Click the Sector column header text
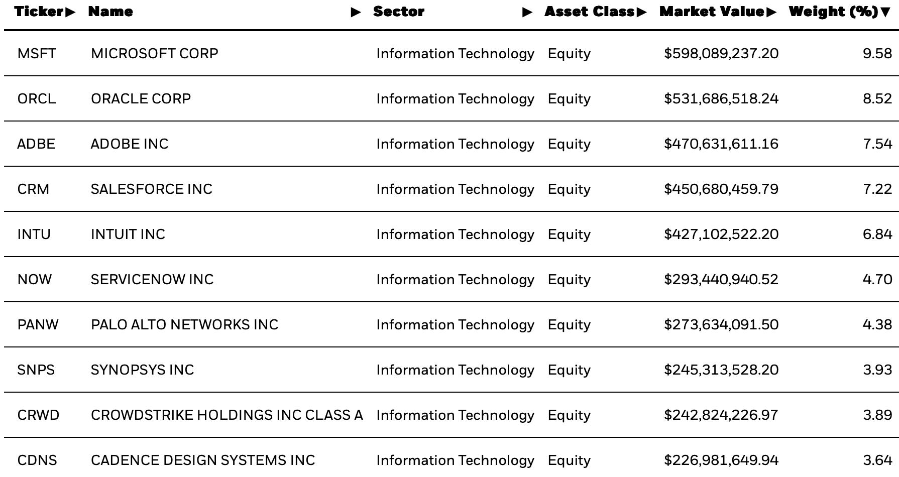 [399, 12]
